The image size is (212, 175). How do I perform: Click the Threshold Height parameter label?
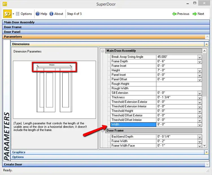tap(122, 111)
